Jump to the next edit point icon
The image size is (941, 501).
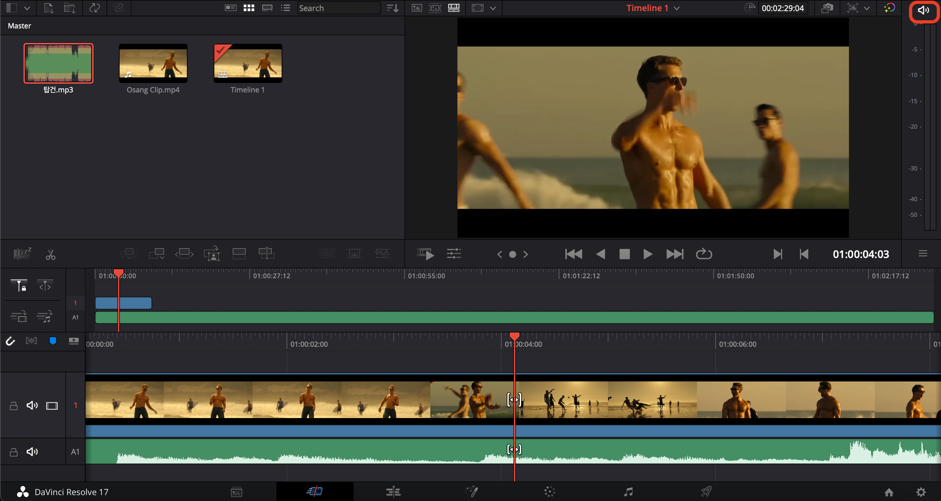click(778, 254)
